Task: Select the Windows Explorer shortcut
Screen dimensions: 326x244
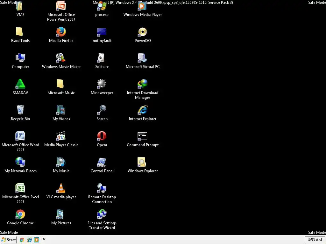Action: [142, 162]
